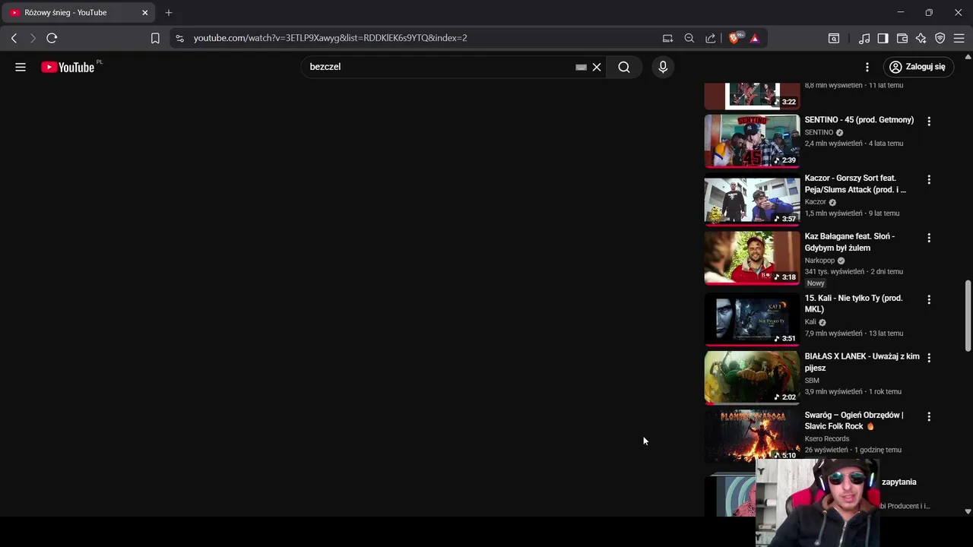Install app icon in address bar
This screenshot has width=973, height=547.
coord(667,38)
